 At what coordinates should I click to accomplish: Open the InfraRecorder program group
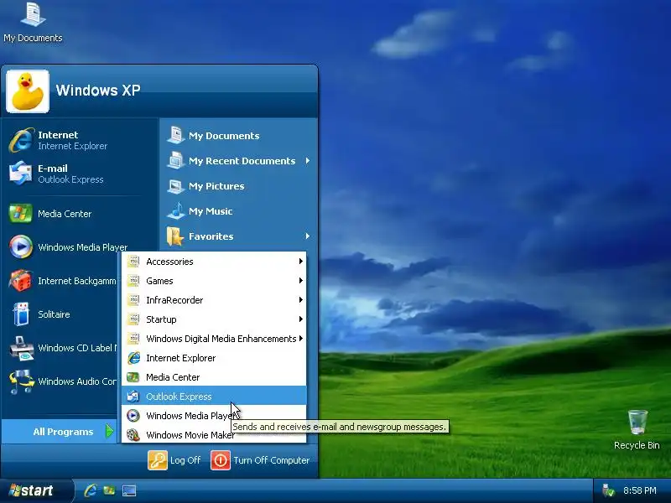214,300
